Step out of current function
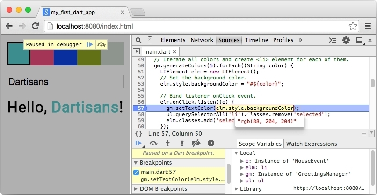The height and width of the screenshot is (195, 377). pos(182,144)
